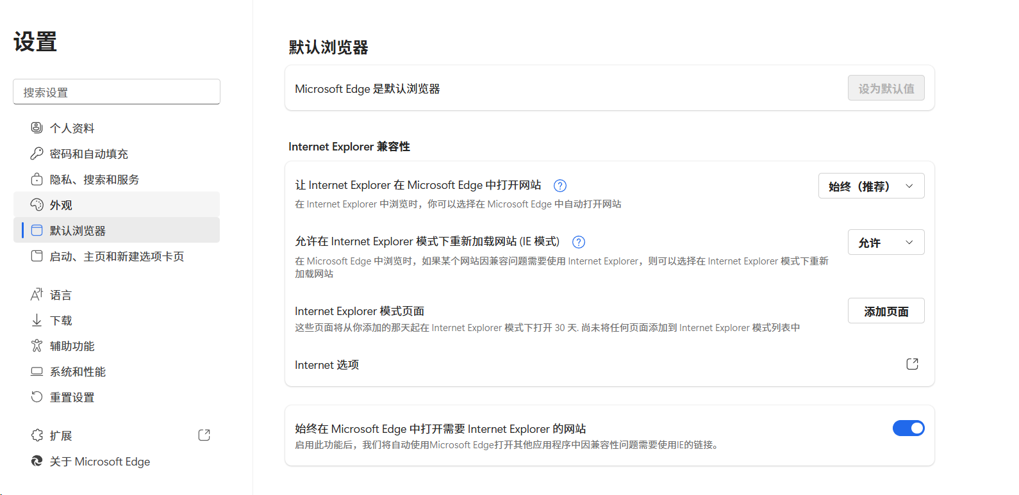Click the 设置 title

click(x=35, y=42)
